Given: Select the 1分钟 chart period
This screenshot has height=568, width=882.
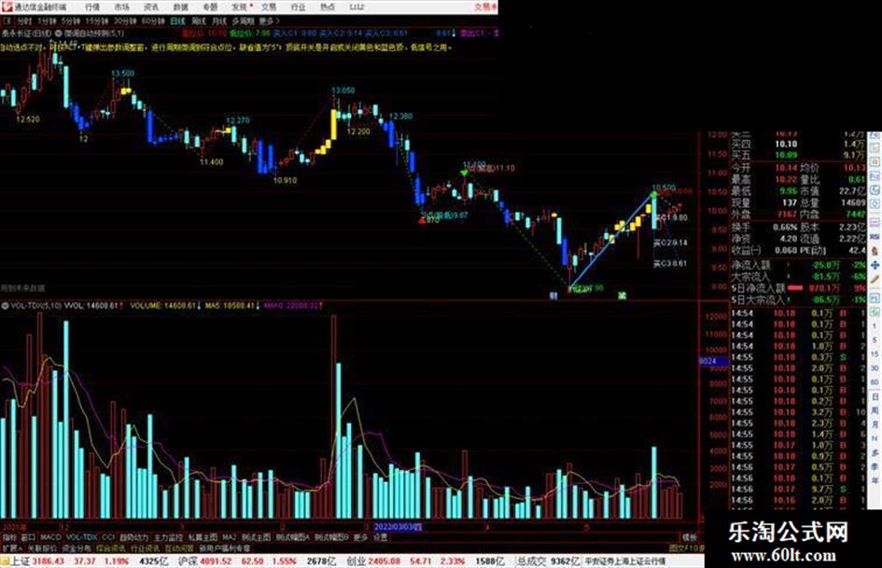Looking at the screenshot, I should coord(47,21).
